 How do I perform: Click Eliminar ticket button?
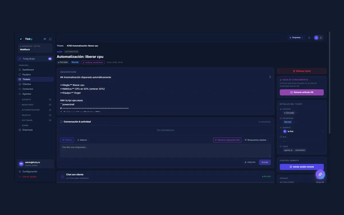click(302, 71)
